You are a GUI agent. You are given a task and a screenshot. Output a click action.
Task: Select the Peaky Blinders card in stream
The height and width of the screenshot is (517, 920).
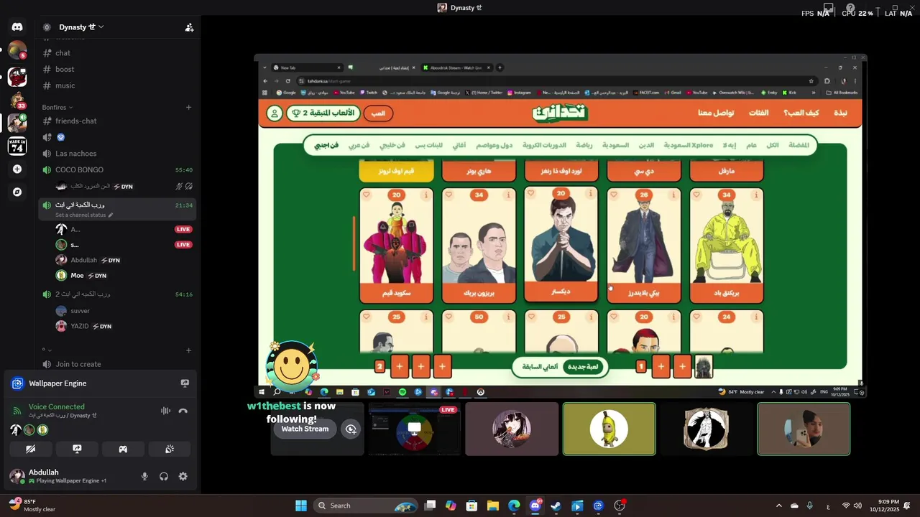tap(644, 245)
